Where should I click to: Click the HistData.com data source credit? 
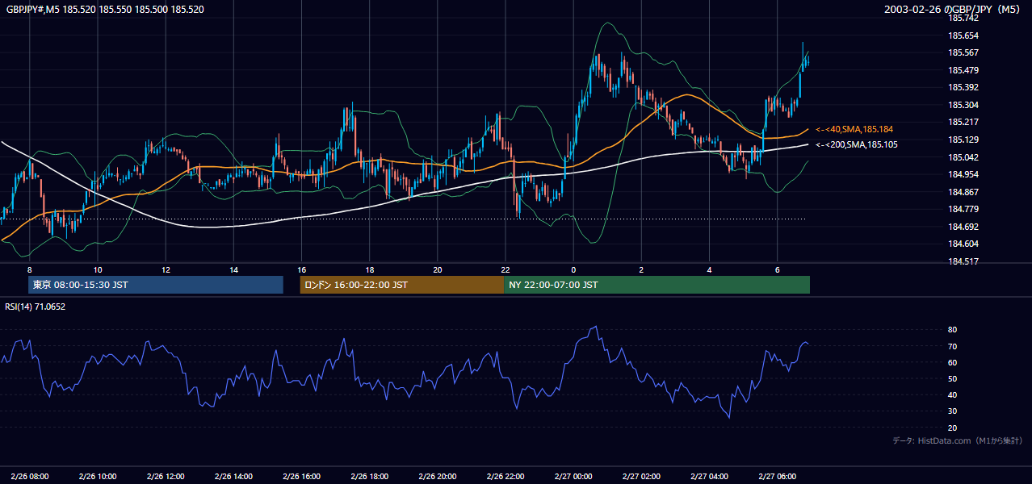point(958,440)
